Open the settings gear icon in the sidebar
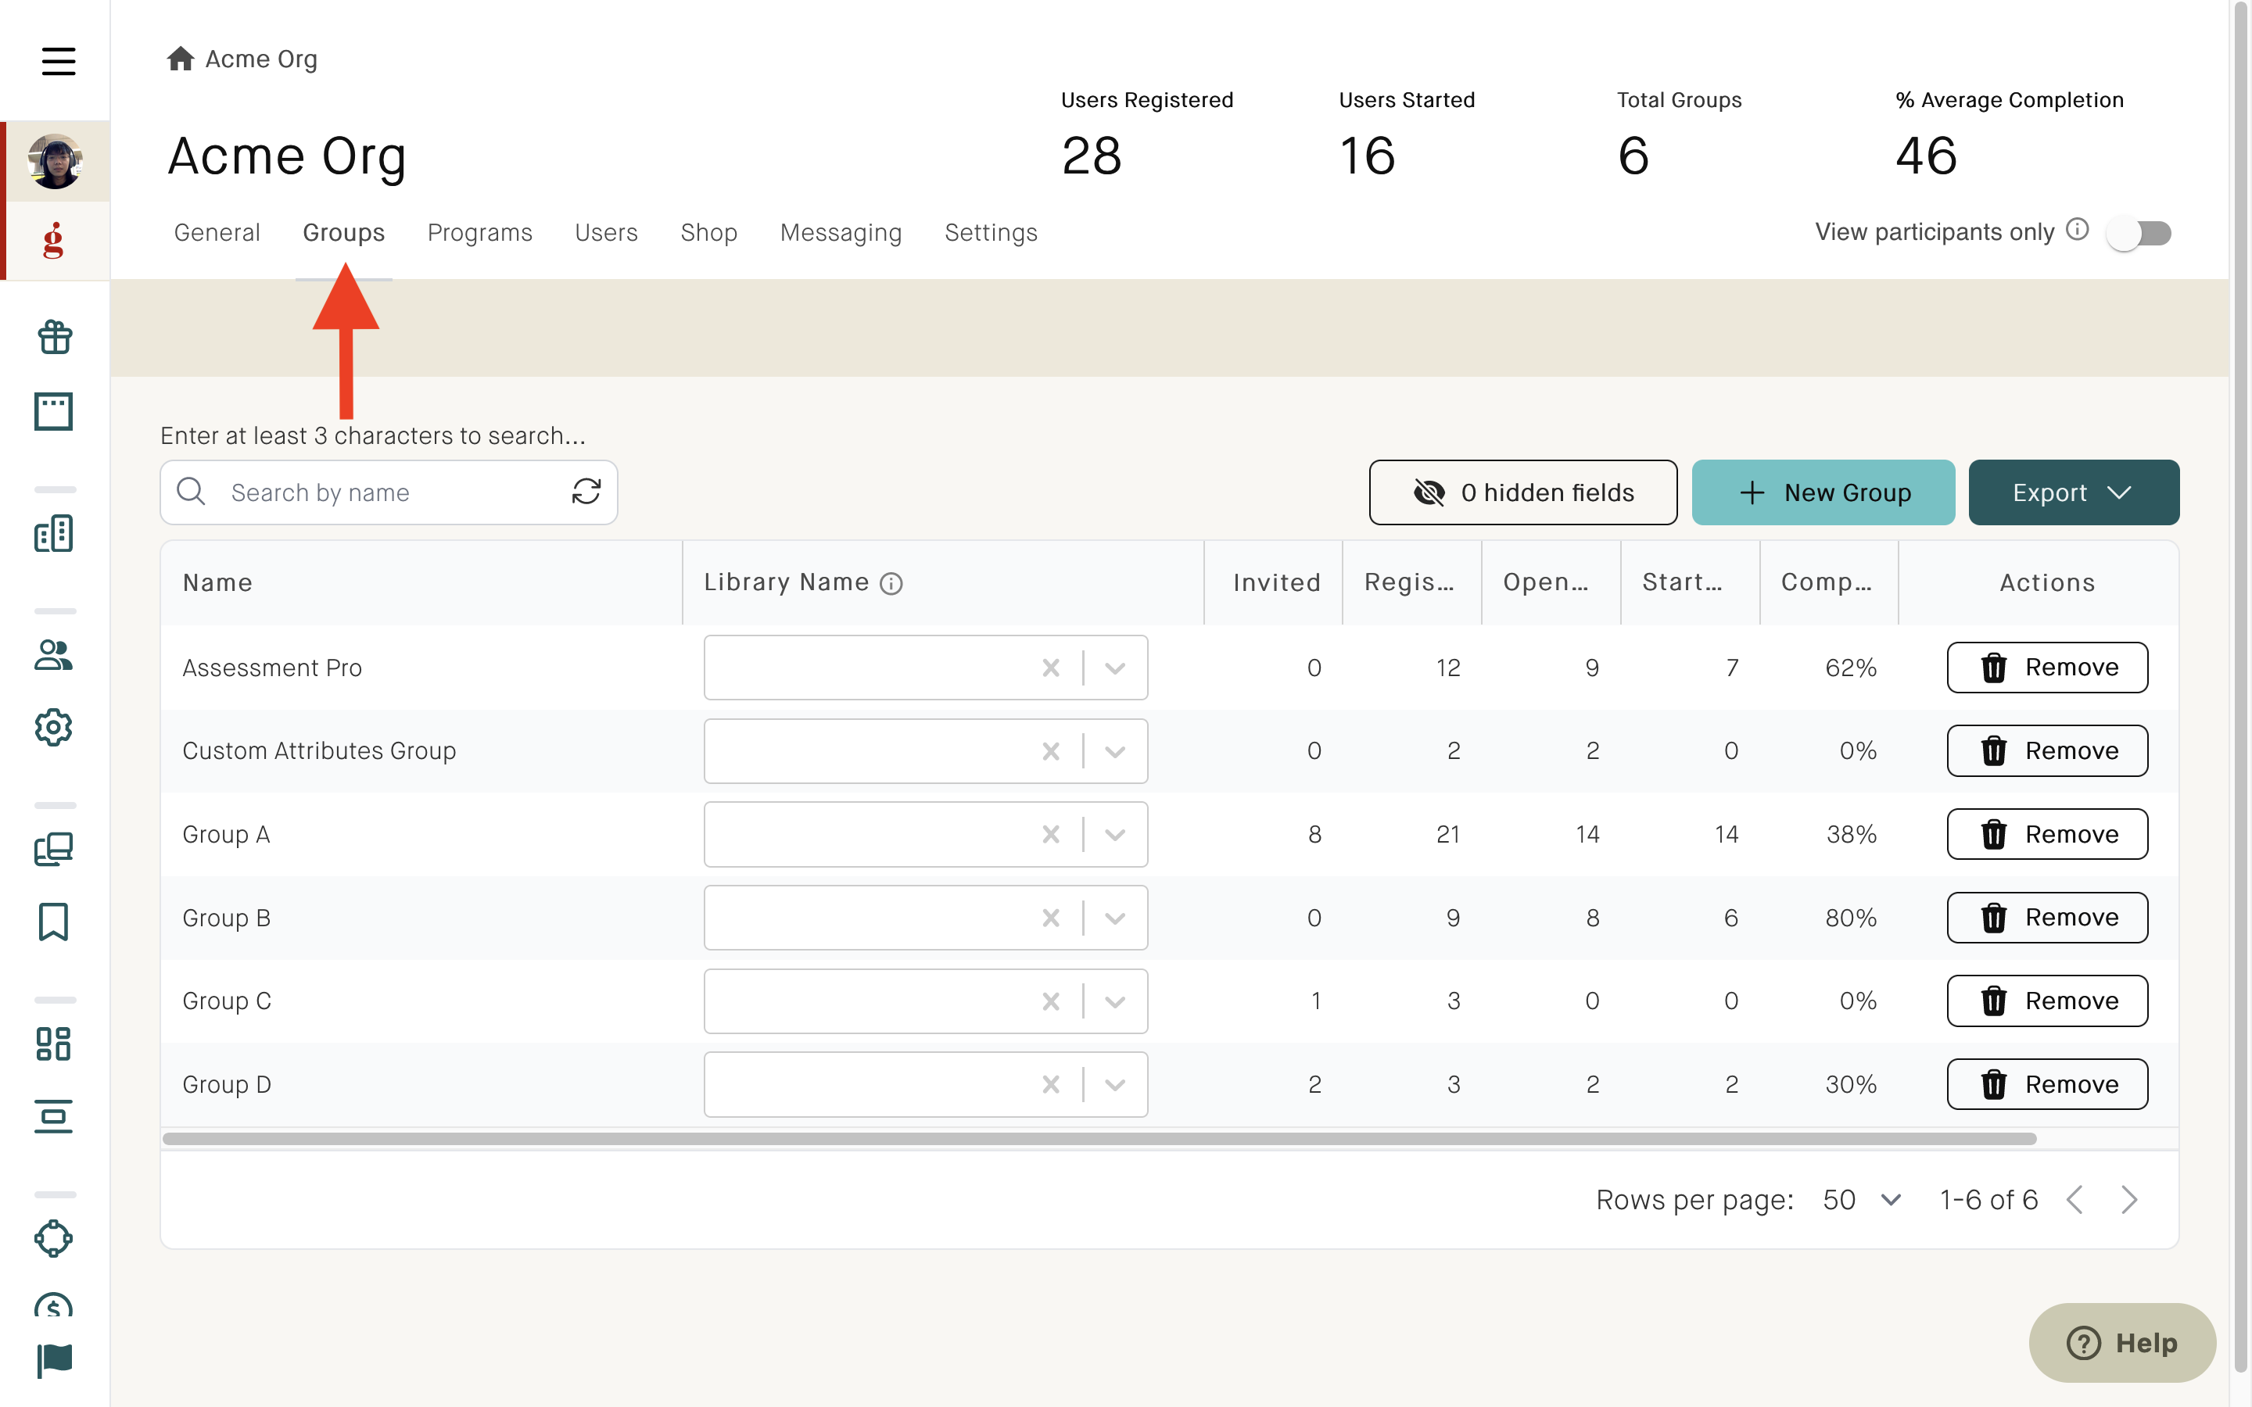2252x1407 pixels. (54, 728)
